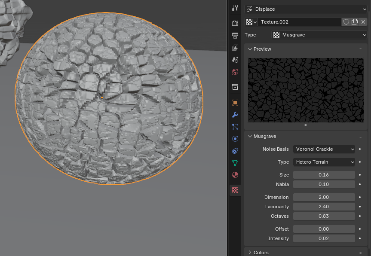This screenshot has height=256, width=371.
Task: Open the Displace selector dropdown
Action: [306, 9]
